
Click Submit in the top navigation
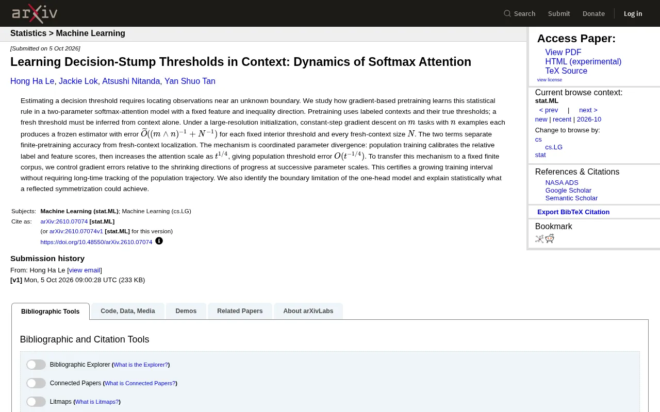(559, 13)
